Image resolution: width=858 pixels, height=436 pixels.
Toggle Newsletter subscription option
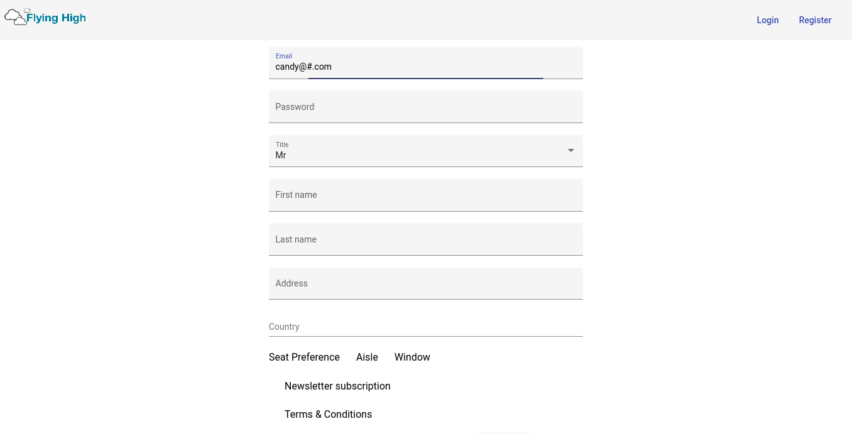[x=337, y=386]
